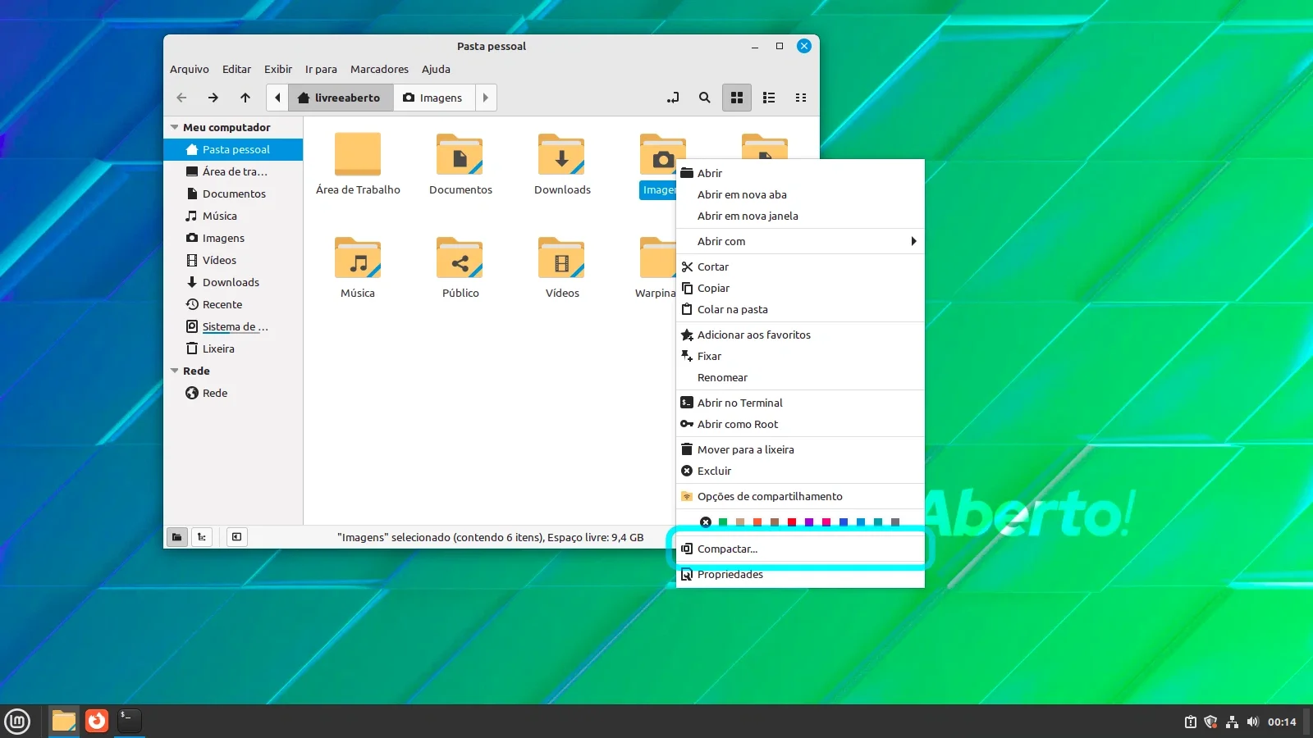Image resolution: width=1313 pixels, height=738 pixels.
Task: Open Rede network location in sidebar
Action: tap(233, 394)
